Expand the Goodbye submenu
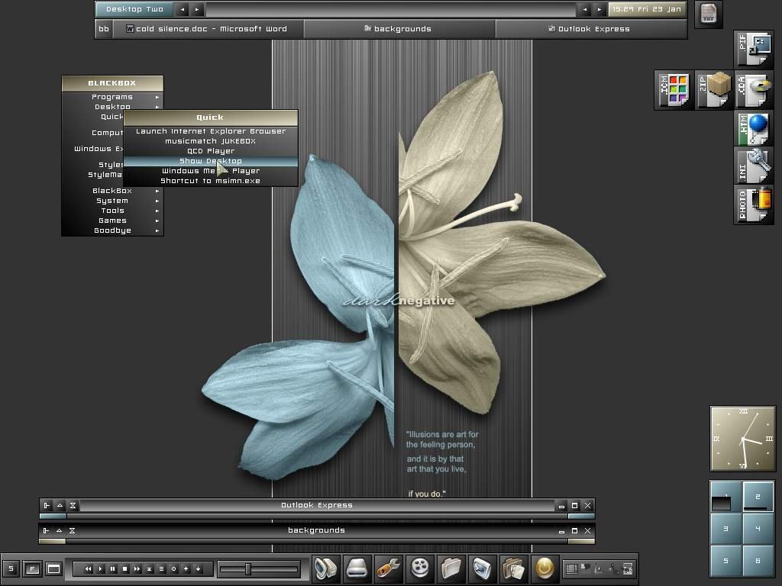782x586 pixels. pos(112,230)
